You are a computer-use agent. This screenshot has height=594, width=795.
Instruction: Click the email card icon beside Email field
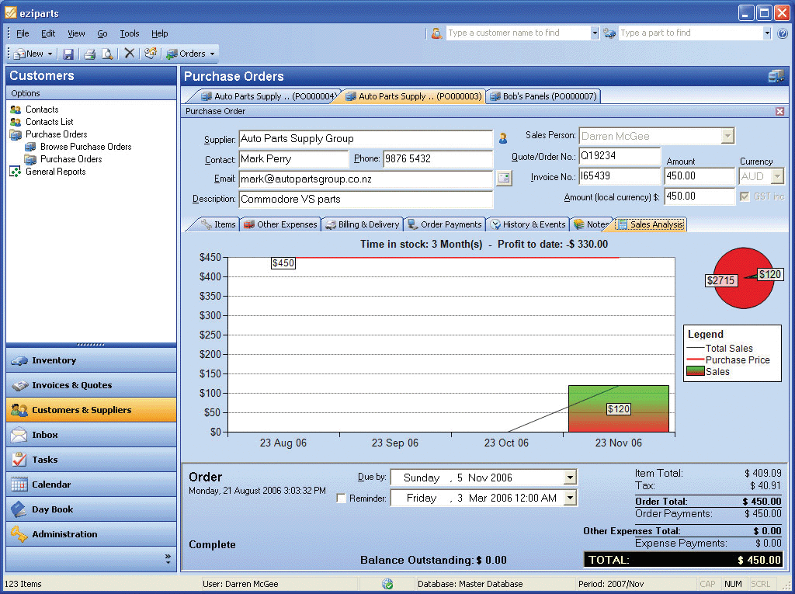[503, 178]
